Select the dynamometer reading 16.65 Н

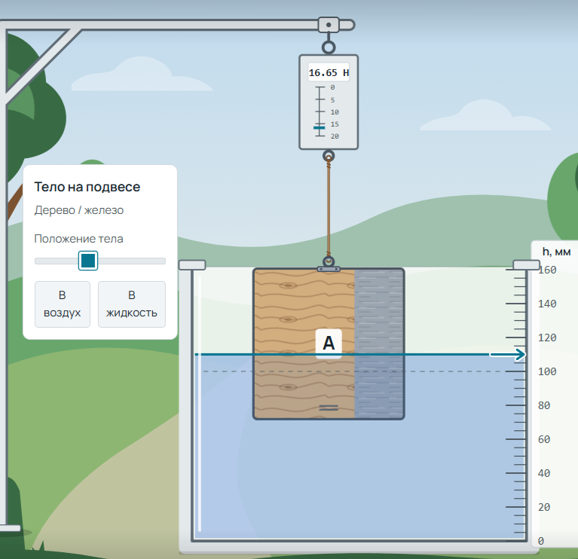click(329, 72)
